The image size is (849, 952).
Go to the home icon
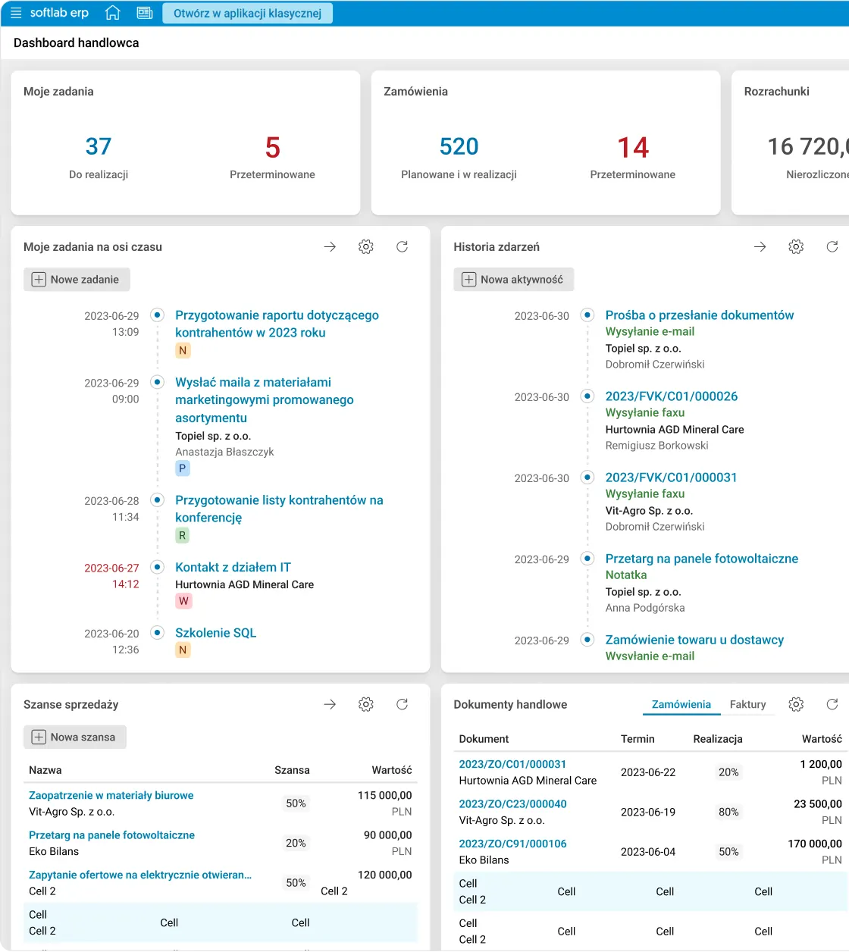tap(113, 13)
